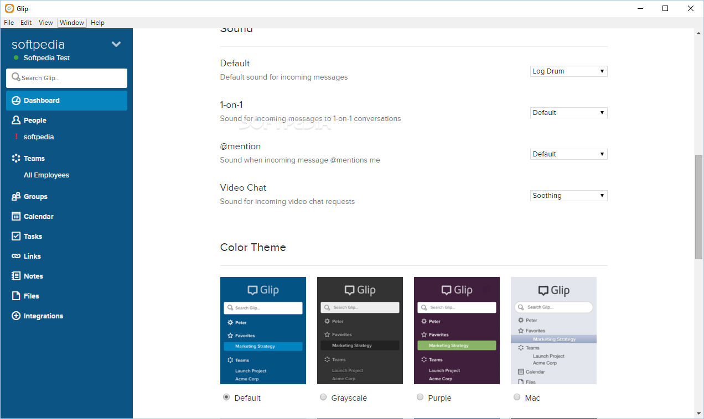This screenshot has width=704, height=419.
Task: Choose the Purple theme radio button
Action: pos(420,397)
